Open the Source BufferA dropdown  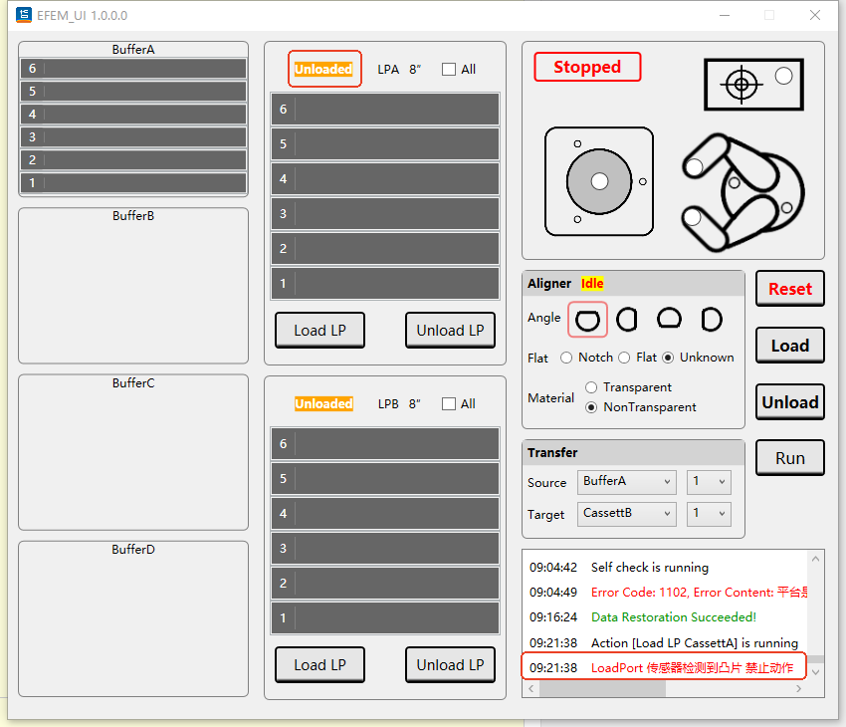click(626, 481)
